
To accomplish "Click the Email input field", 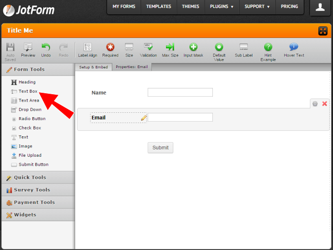I will 180,117.
